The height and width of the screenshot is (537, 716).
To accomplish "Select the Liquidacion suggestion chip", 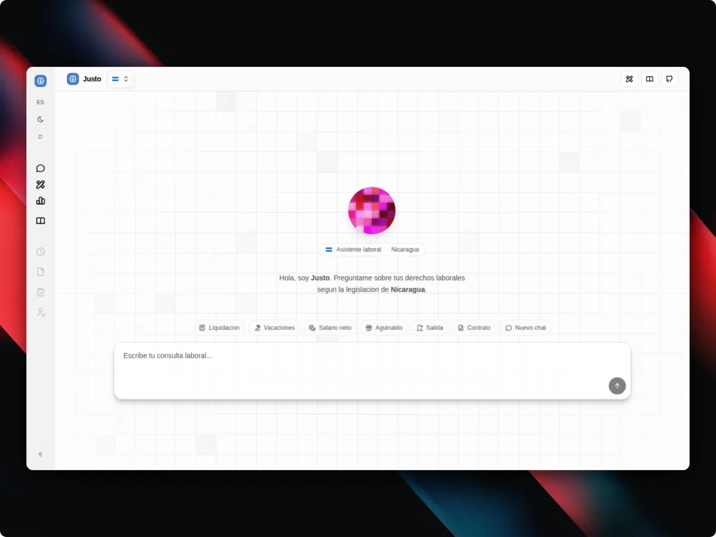I will coord(219,328).
